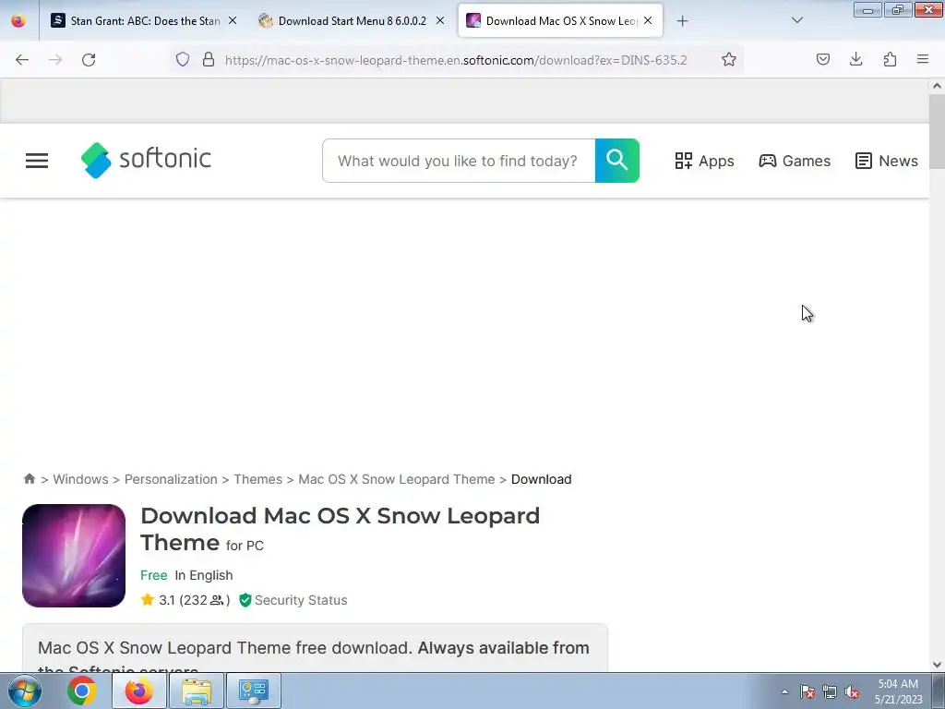The image size is (945, 709).
Task: Bookmark this page with the star icon
Action: click(x=729, y=59)
